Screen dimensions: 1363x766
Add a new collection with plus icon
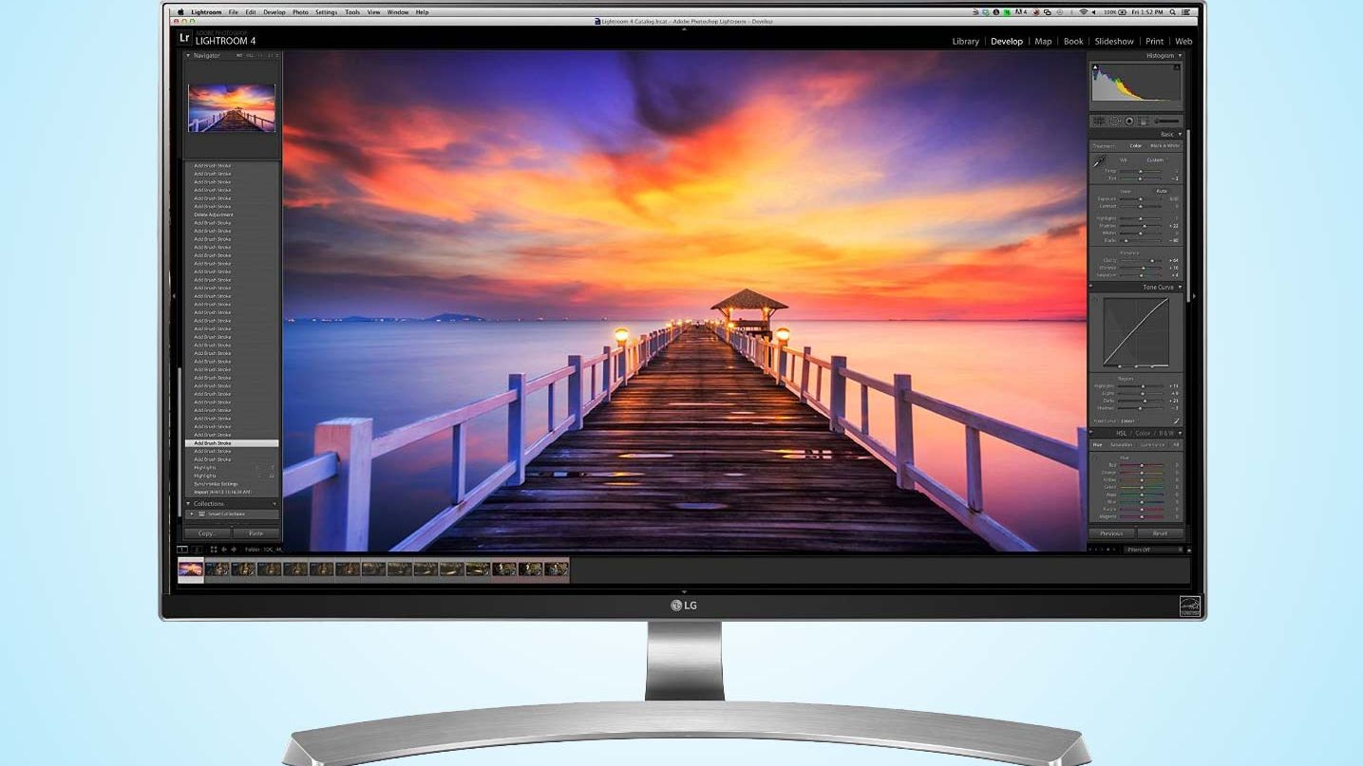pos(274,504)
